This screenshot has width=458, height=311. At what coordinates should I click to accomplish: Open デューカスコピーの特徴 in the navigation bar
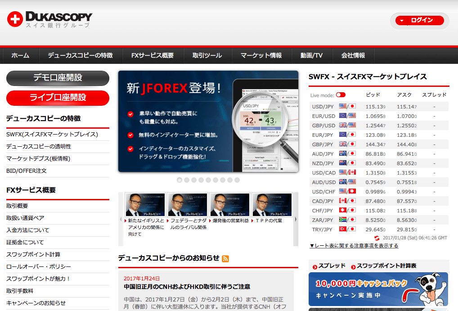click(x=81, y=55)
